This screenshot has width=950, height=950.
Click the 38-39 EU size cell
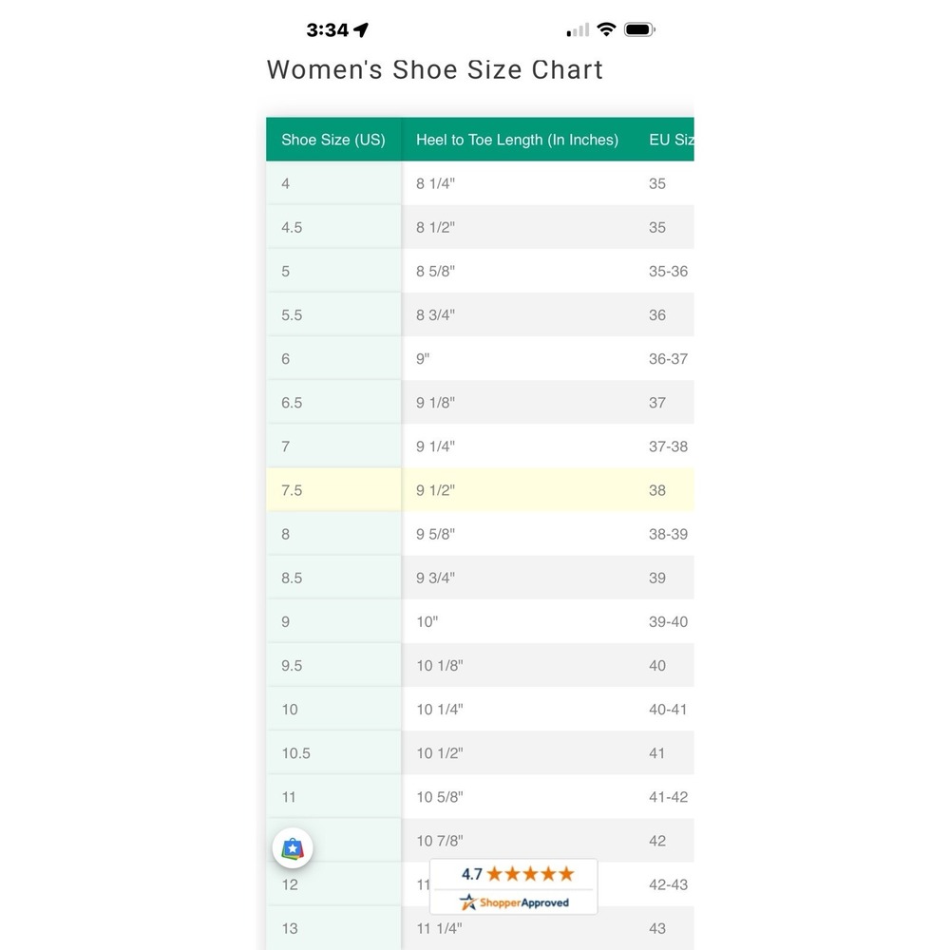pos(668,534)
